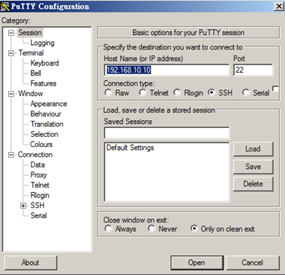285x275 pixels.
Task: Select Keyboard under Terminal
Action: pos(44,63)
